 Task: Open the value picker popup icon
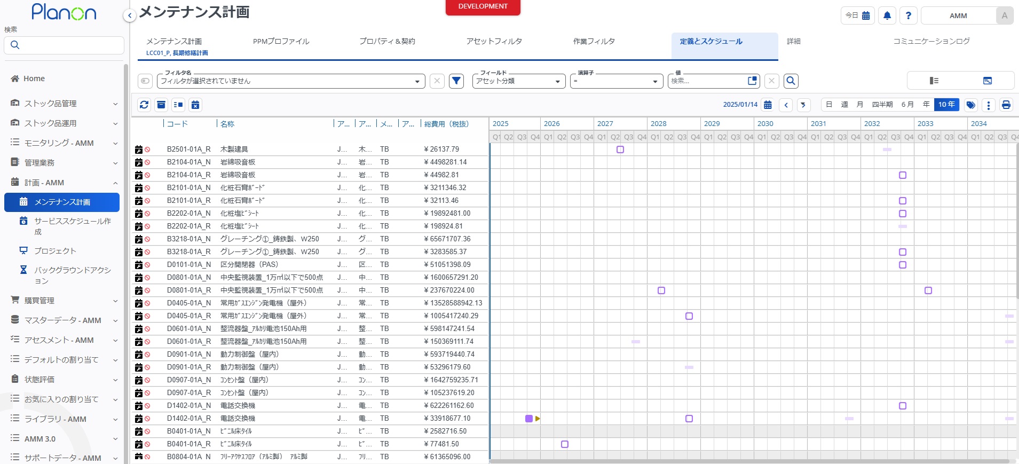(x=753, y=81)
